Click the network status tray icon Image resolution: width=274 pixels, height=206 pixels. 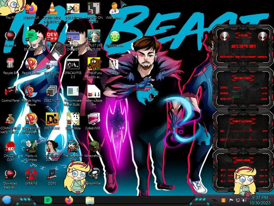tap(238, 200)
